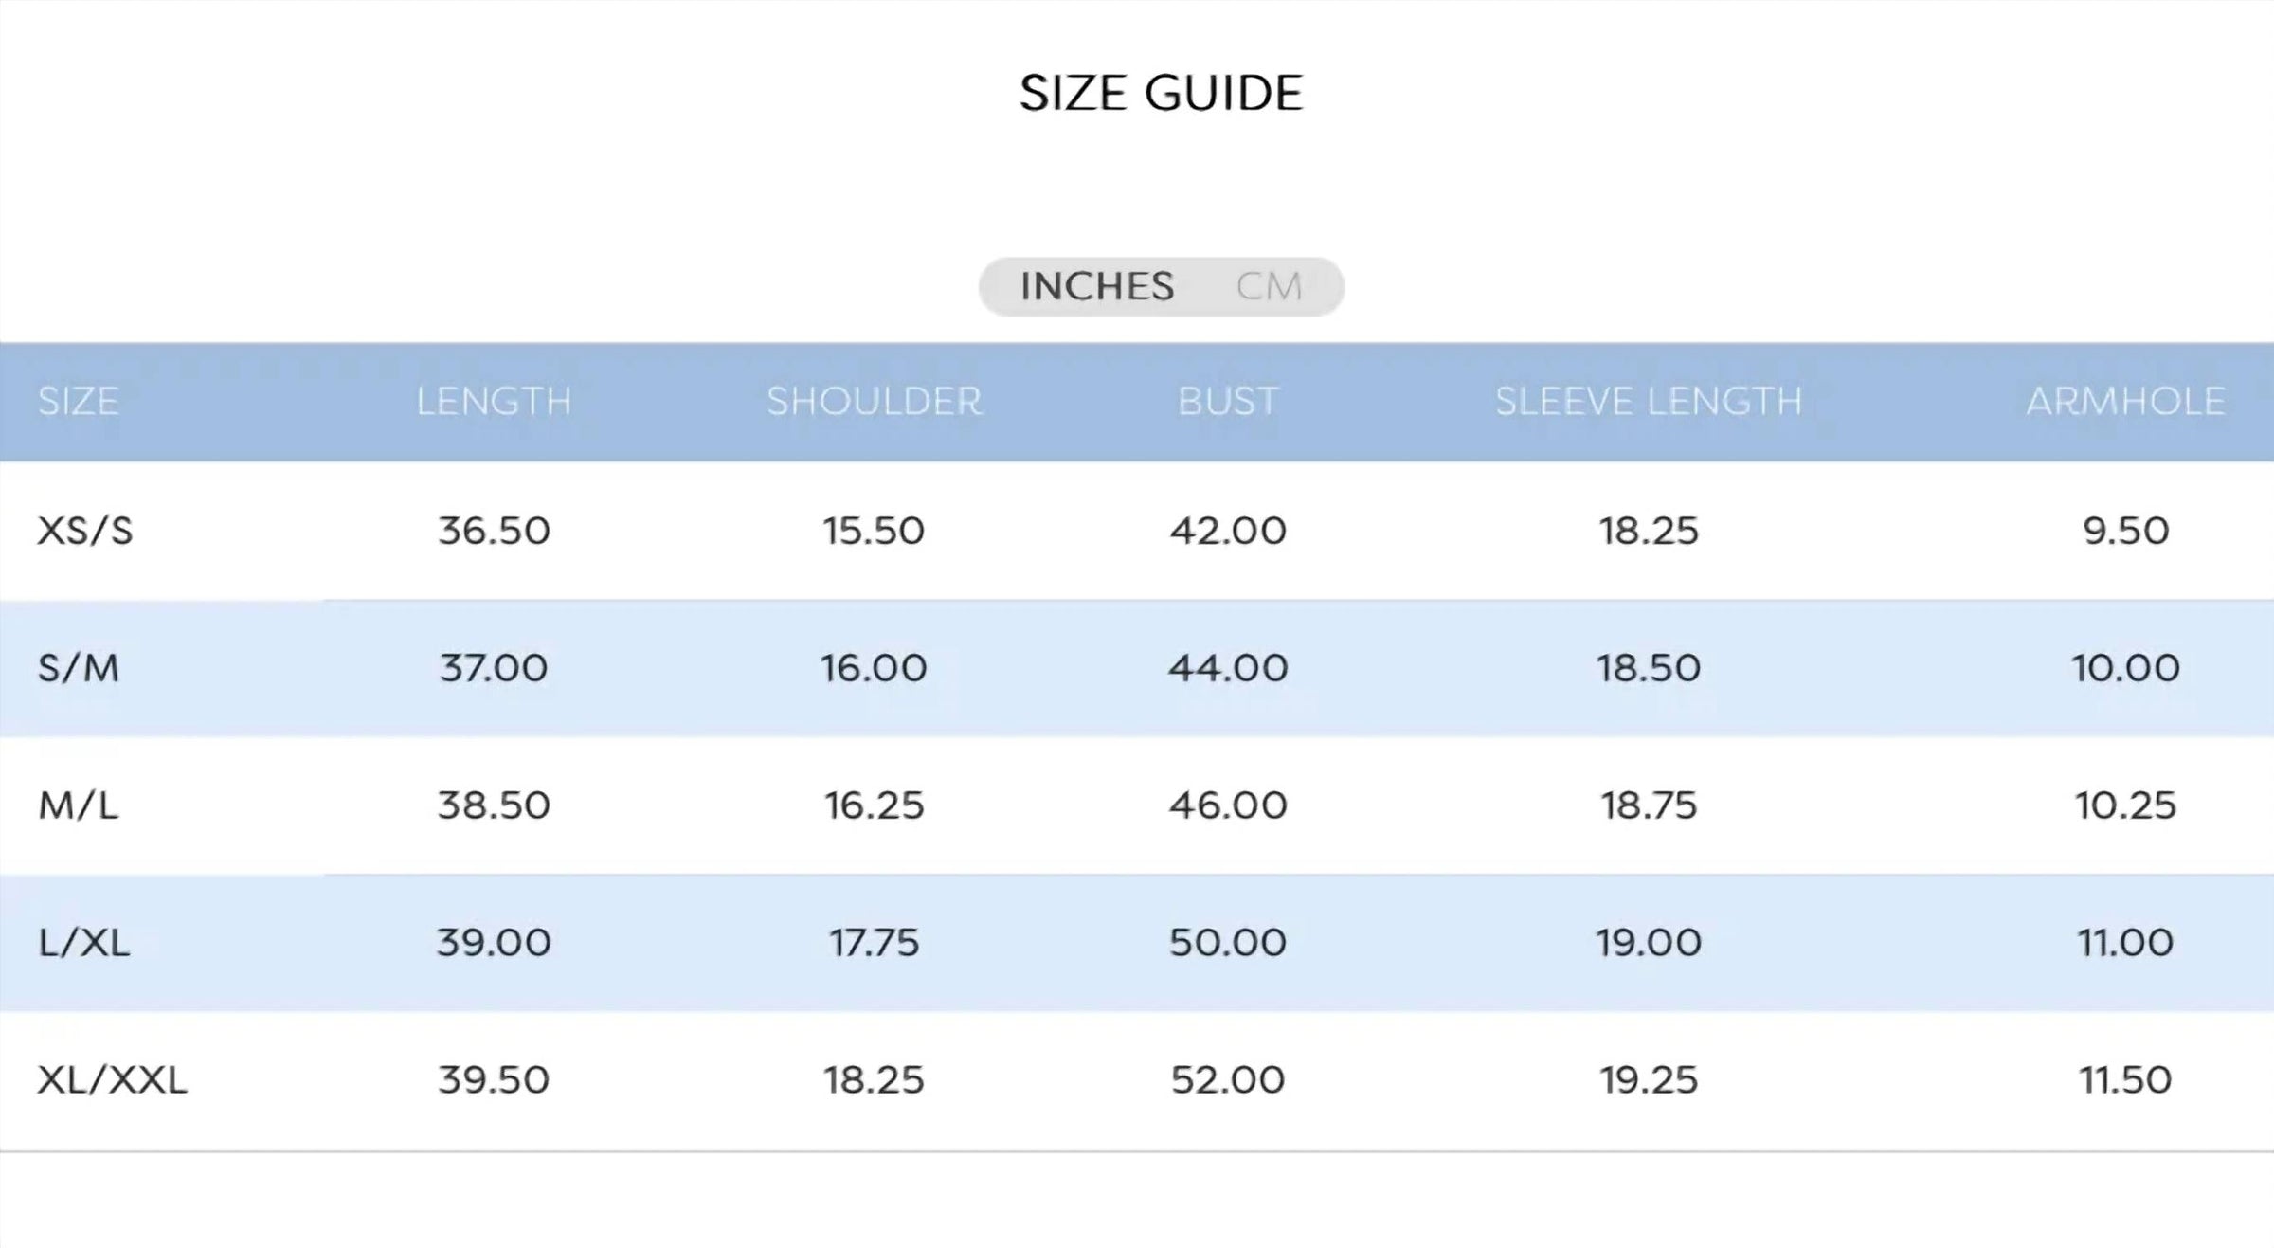Click the SLEEVE LENGTH column header
Viewport: 2274px width, 1248px height.
click(x=1649, y=402)
